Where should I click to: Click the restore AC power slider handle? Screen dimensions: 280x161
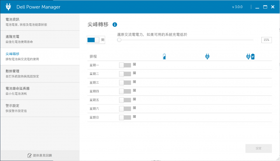point(119,40)
